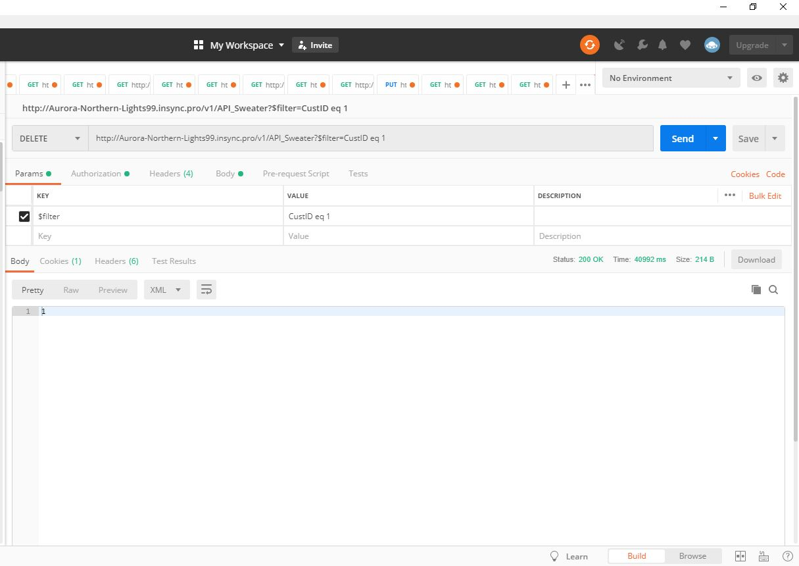Click the Bulk Edit link
799x566 pixels.
[x=765, y=195]
